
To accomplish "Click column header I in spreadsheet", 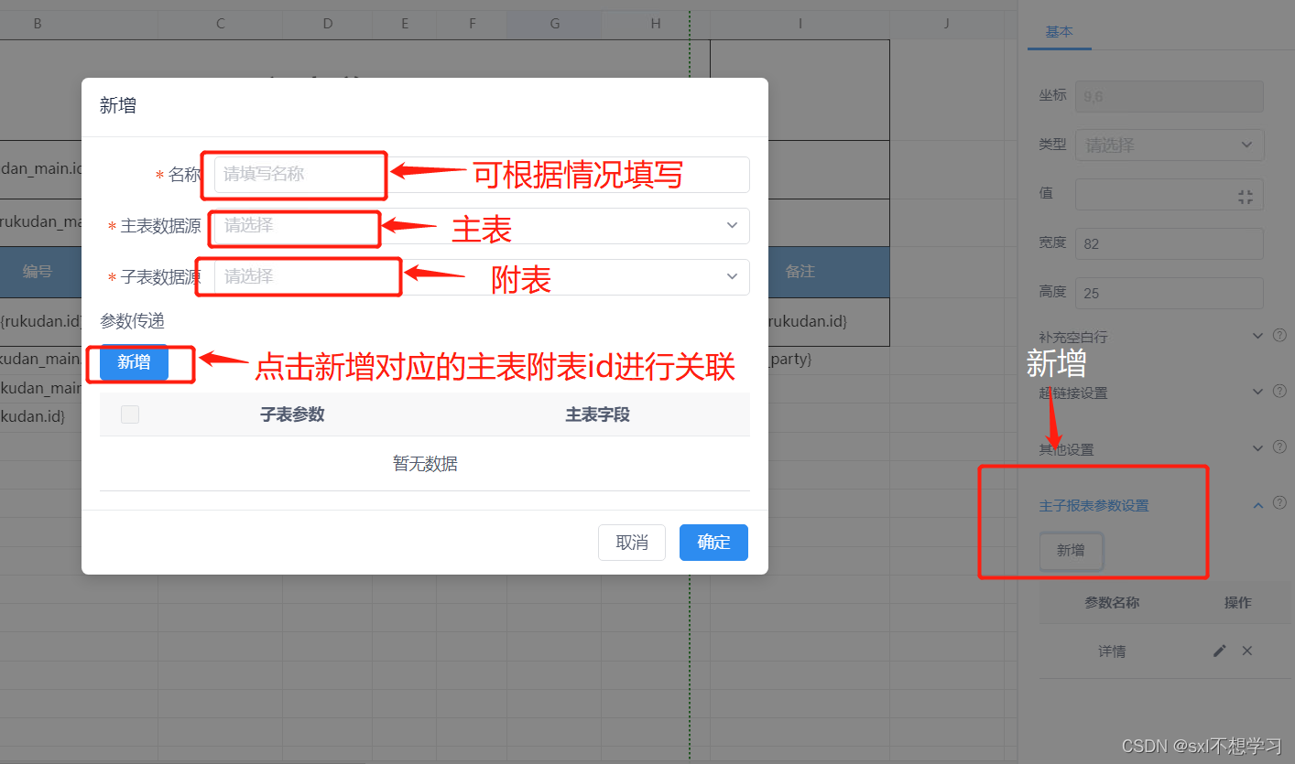I will pos(800,25).
